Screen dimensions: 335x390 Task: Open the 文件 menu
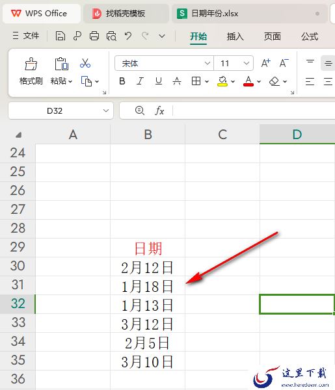point(26,36)
